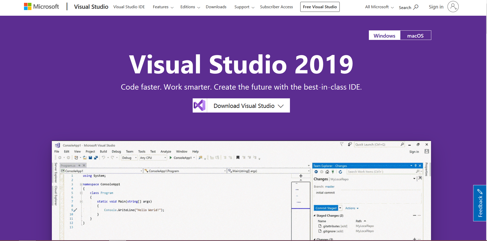Viewport: 487px width, 241px height.
Task: Open the Actions dropdown in Team Explorer
Action: pyautogui.click(x=352, y=208)
